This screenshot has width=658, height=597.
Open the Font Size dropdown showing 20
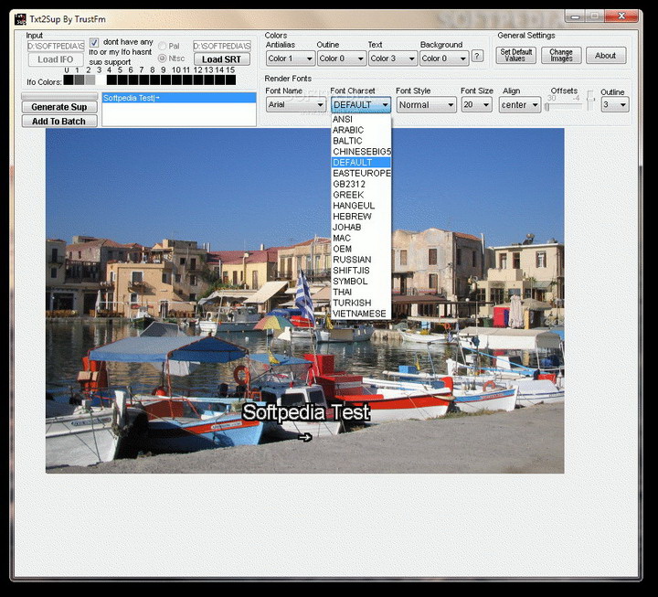(x=476, y=104)
